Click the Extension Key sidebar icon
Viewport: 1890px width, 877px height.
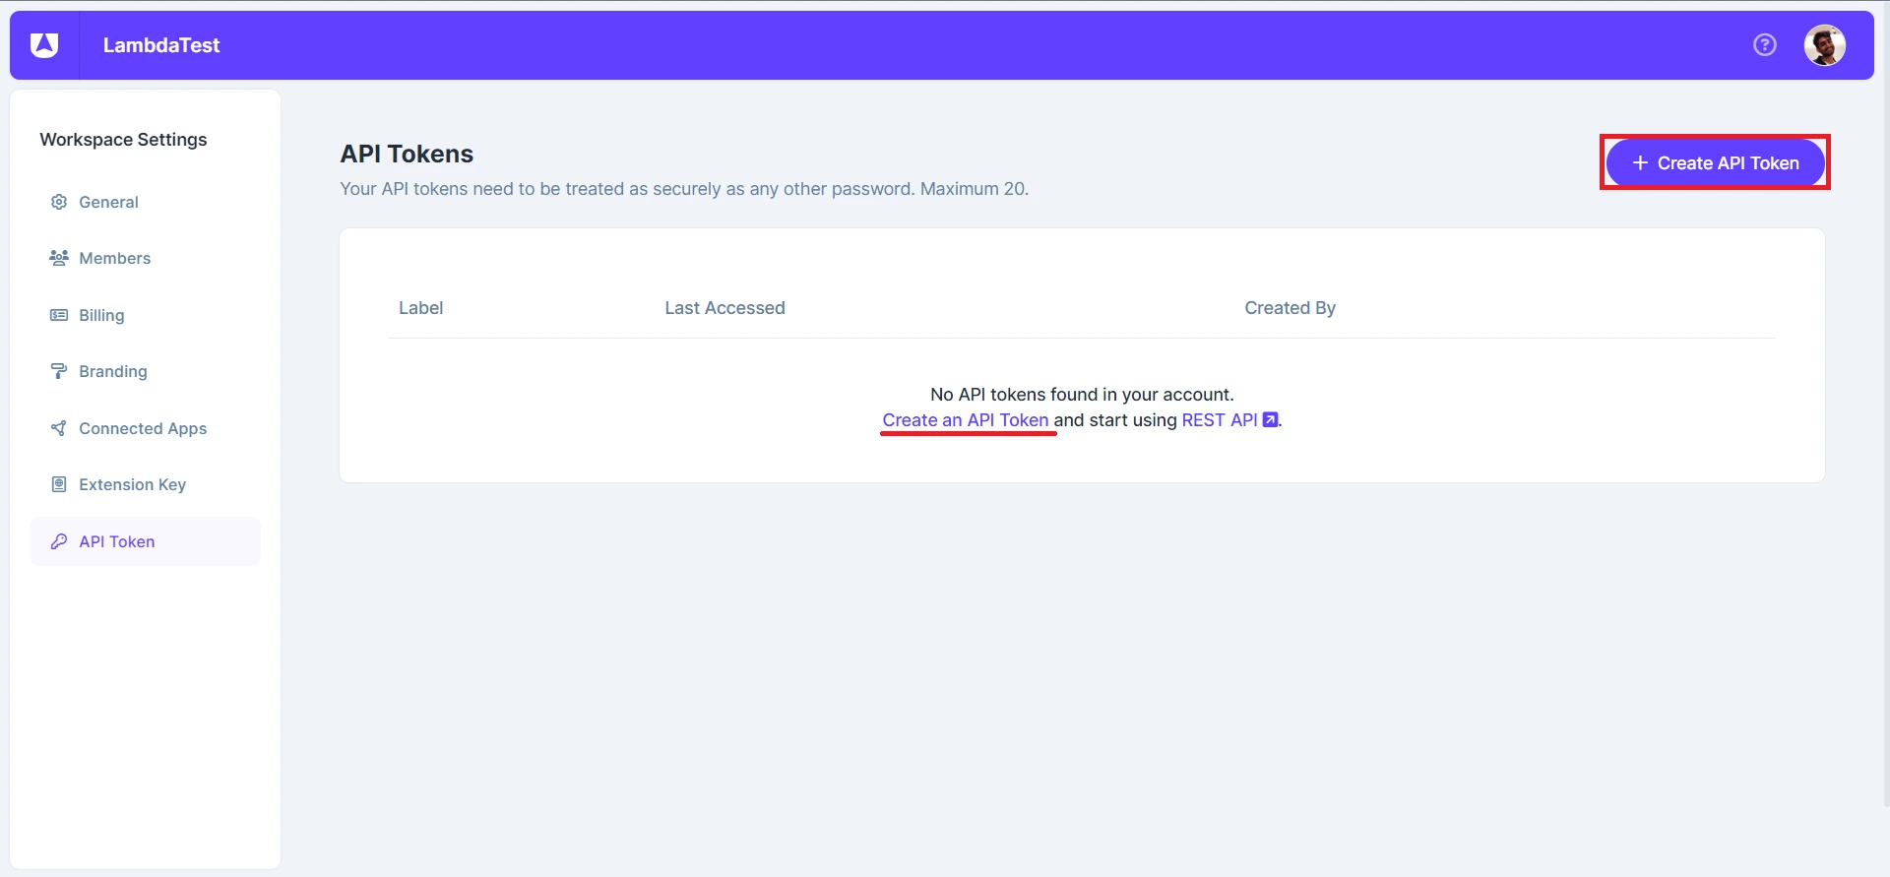(59, 484)
